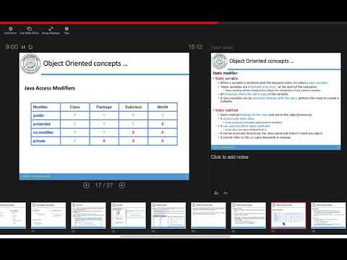Reset the presentation timer
The height and width of the screenshot is (260, 347).
(x=30, y=47)
